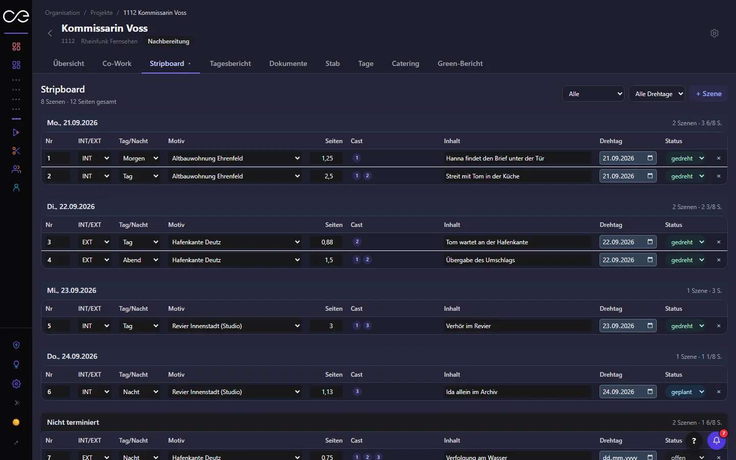736x460 pixels.
Task: Open the Alle Drehtage dropdown
Action: [657, 94]
